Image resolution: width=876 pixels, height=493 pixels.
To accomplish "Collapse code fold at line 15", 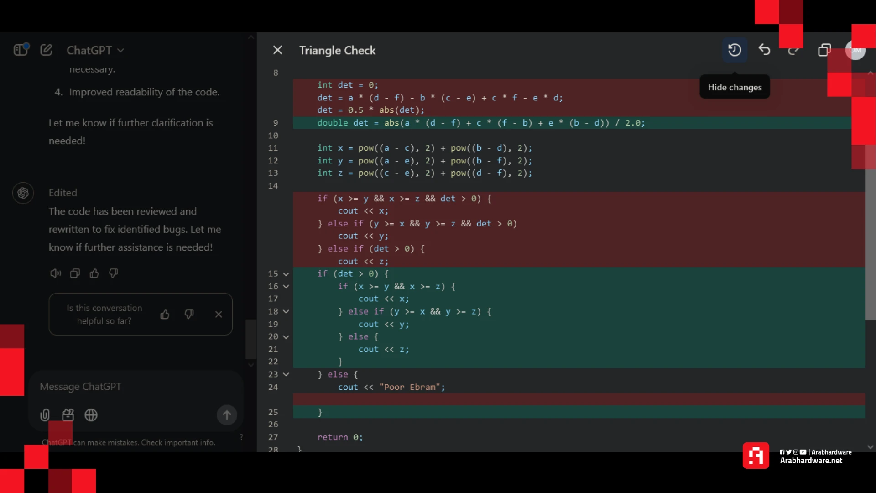I will click(x=286, y=274).
